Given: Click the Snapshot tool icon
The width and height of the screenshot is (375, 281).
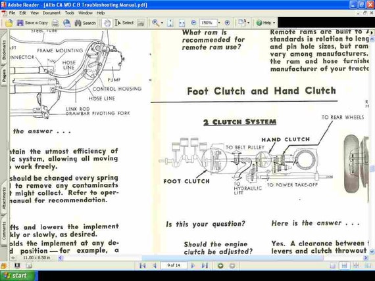Looking at the screenshot, I should (x=141, y=23).
